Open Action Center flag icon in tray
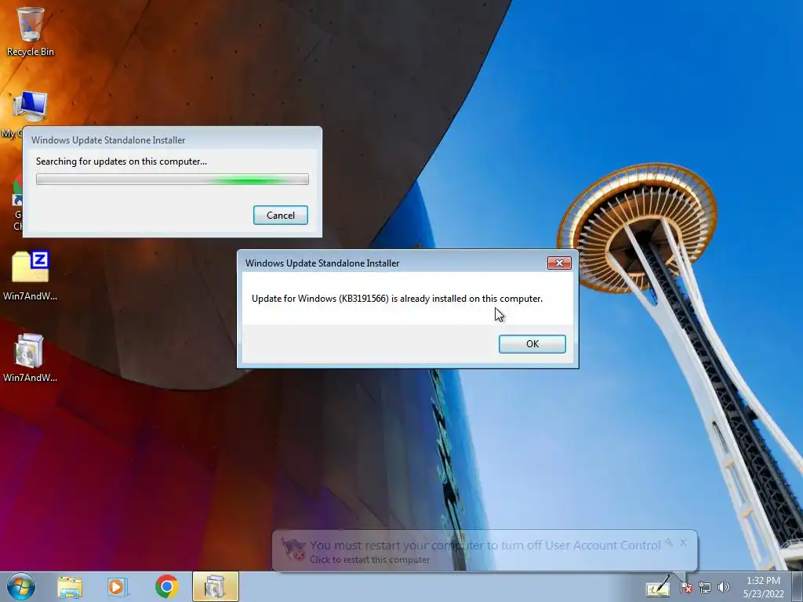803x602 pixels. click(686, 587)
